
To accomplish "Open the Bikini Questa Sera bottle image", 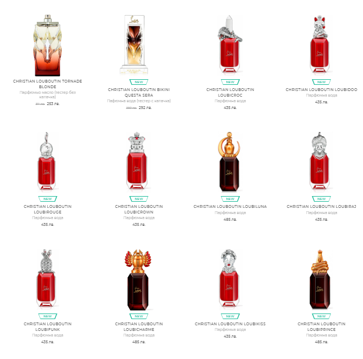I will (x=134, y=45).
